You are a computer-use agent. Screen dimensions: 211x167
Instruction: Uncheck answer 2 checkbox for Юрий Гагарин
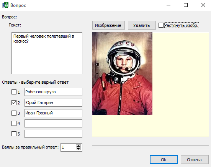tap(14, 103)
